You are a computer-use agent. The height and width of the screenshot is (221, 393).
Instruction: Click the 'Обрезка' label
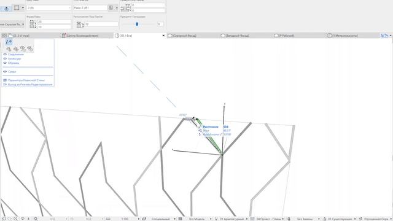[x=14, y=63]
